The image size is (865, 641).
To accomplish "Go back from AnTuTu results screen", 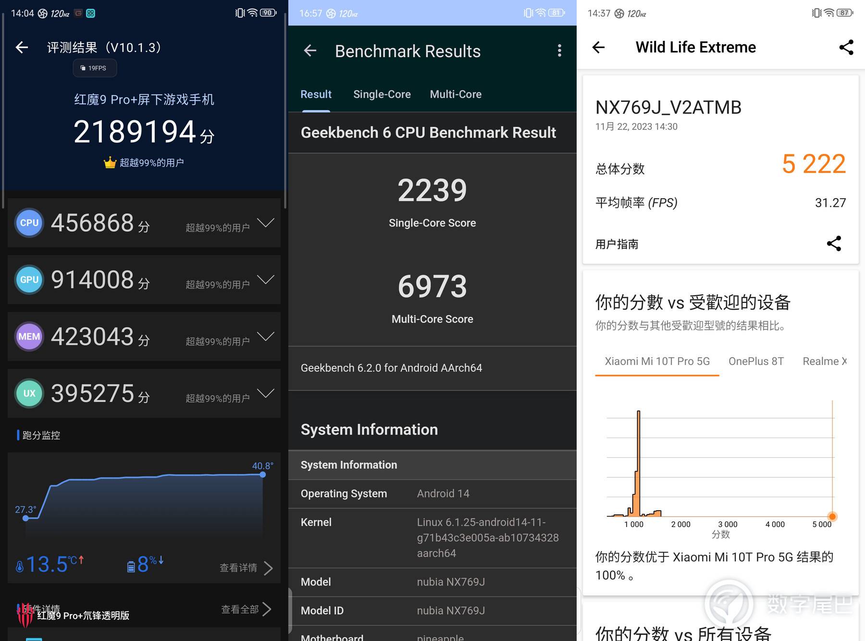I will 22,47.
